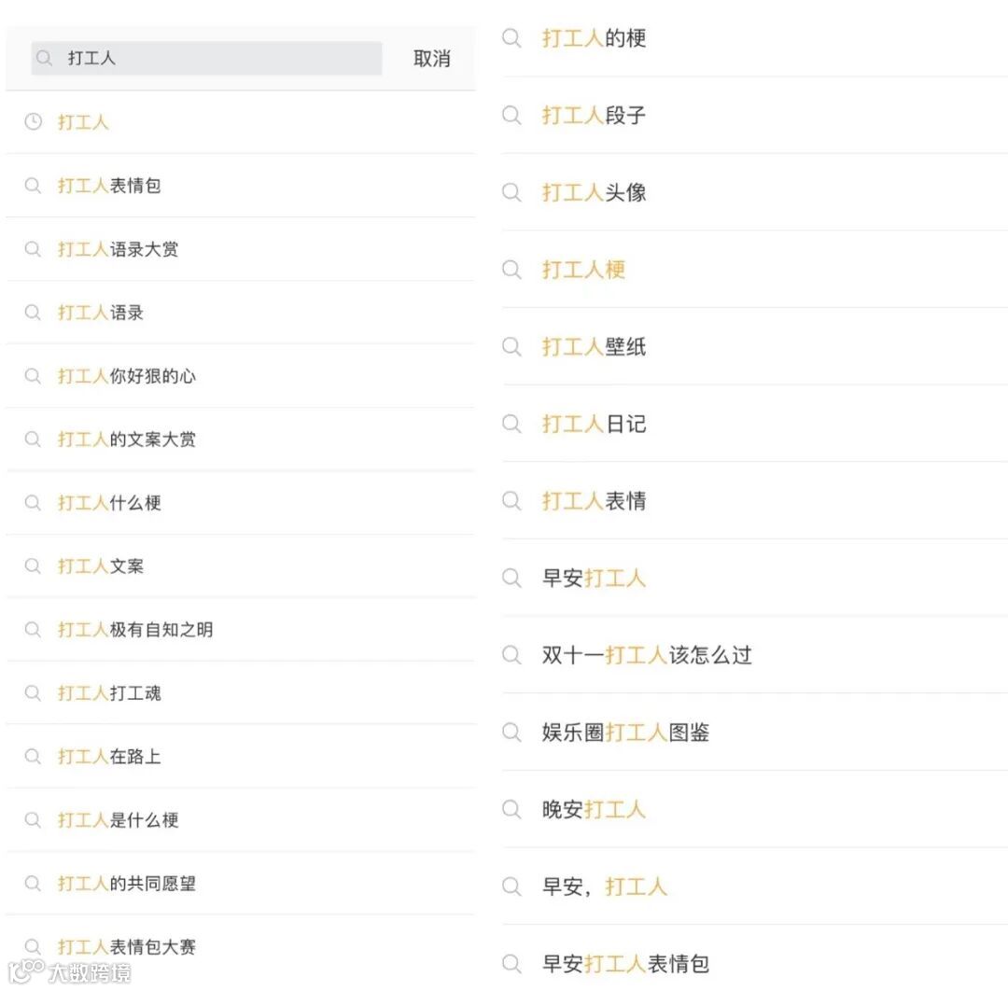Click the magnifier icon inside the search box
Viewport: 1008px width, 991px height.
44,58
